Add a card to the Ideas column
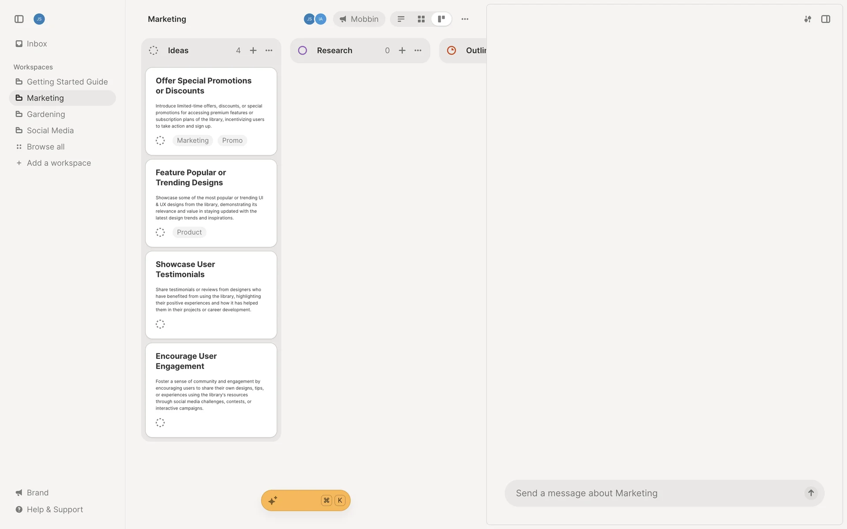 click(253, 50)
